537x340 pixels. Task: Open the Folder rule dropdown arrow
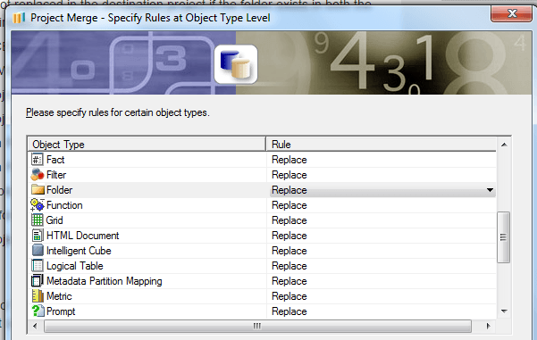pos(490,190)
